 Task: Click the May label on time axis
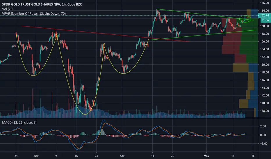coord(206,156)
